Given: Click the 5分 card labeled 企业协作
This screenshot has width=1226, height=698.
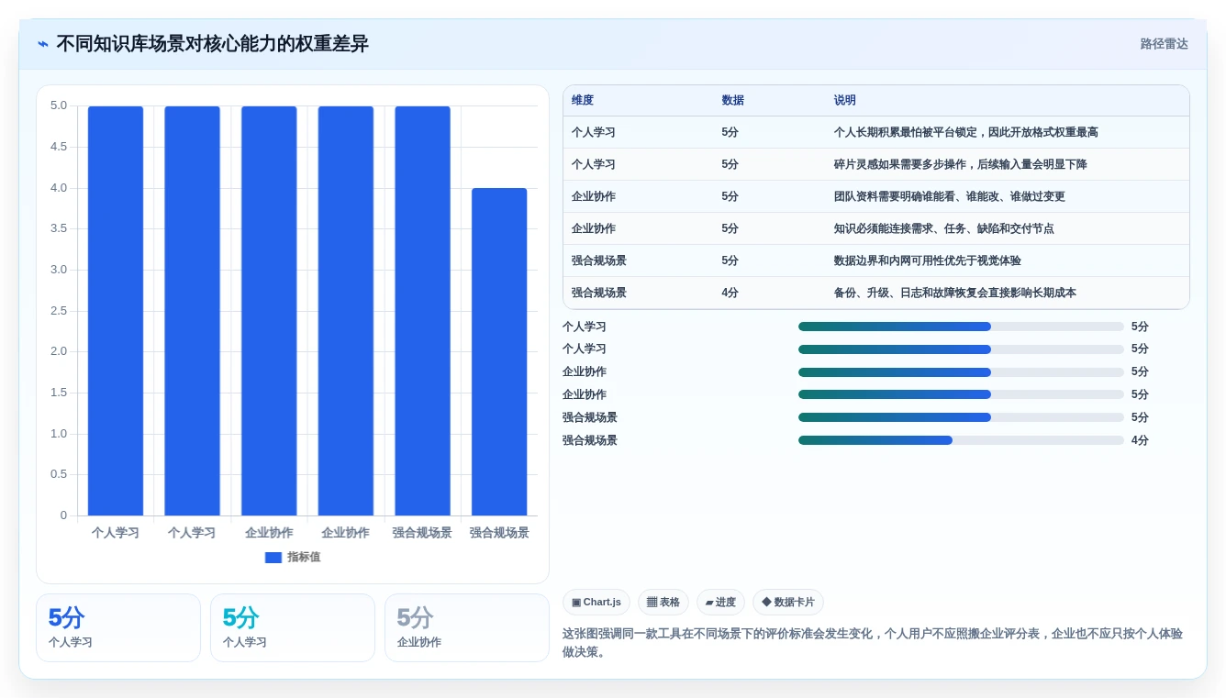Looking at the screenshot, I should (467, 627).
